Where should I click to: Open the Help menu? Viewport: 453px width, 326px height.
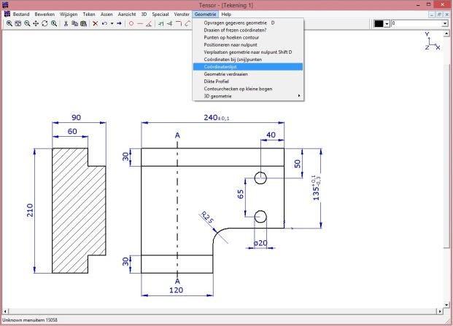(226, 14)
